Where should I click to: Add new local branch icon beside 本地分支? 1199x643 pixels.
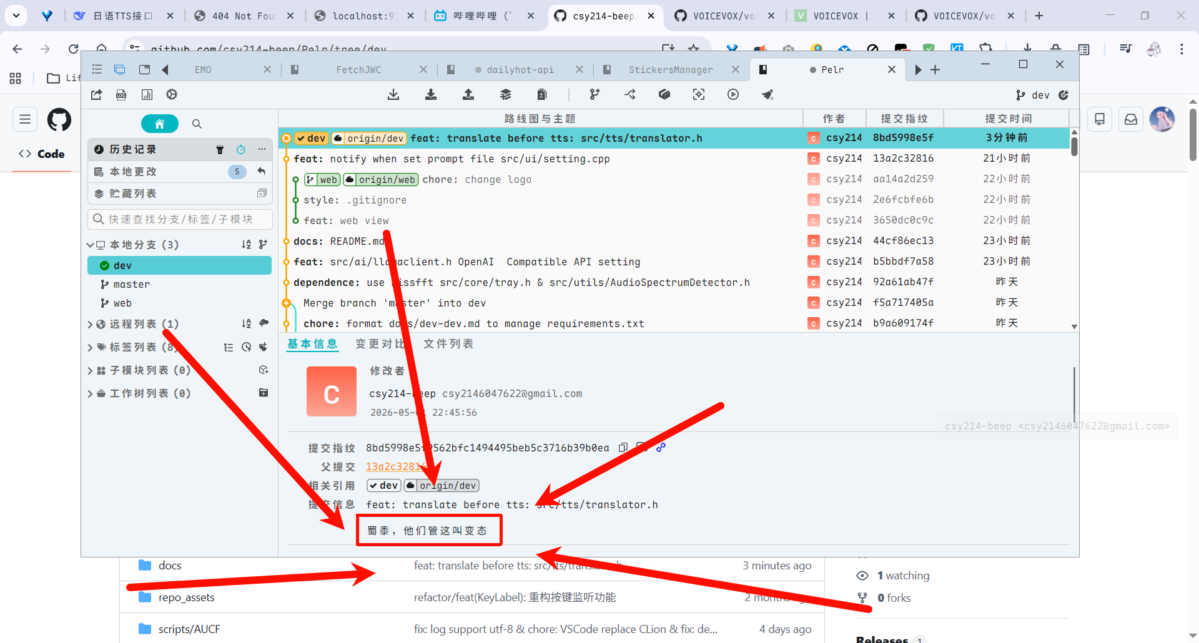click(x=263, y=245)
